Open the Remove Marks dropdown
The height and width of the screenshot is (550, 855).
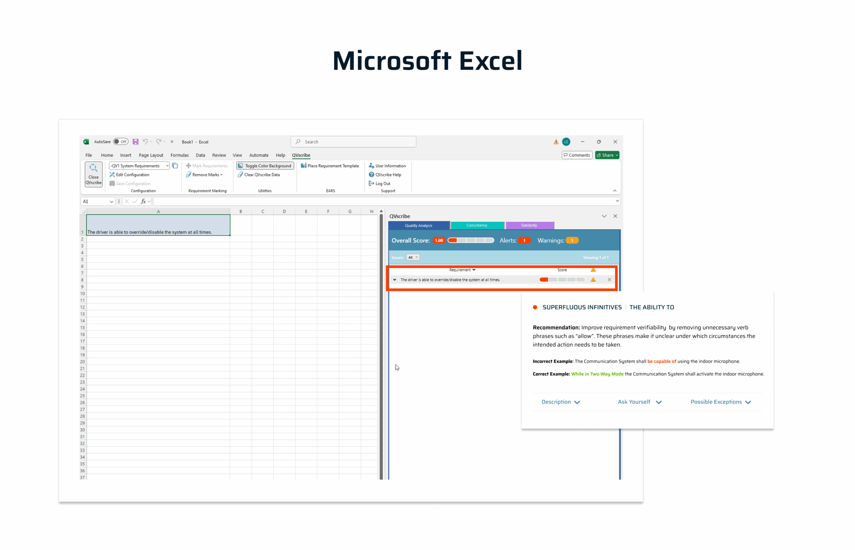pyautogui.click(x=204, y=175)
